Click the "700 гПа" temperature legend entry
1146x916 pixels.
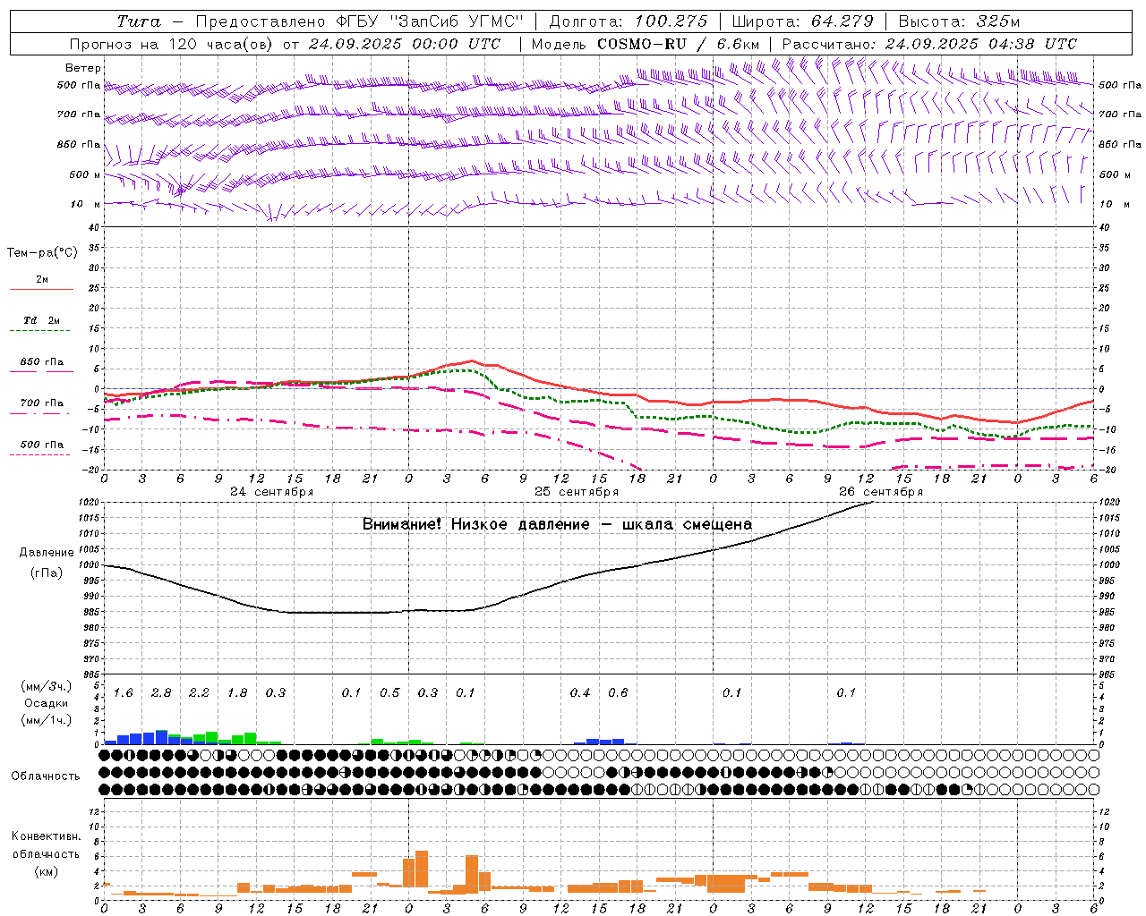42,403
